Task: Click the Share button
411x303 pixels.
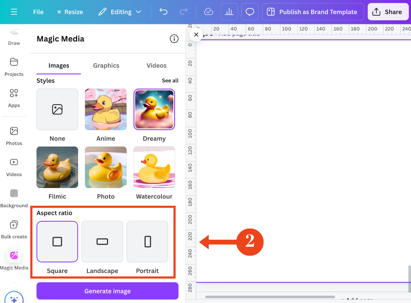Action: 388,12
